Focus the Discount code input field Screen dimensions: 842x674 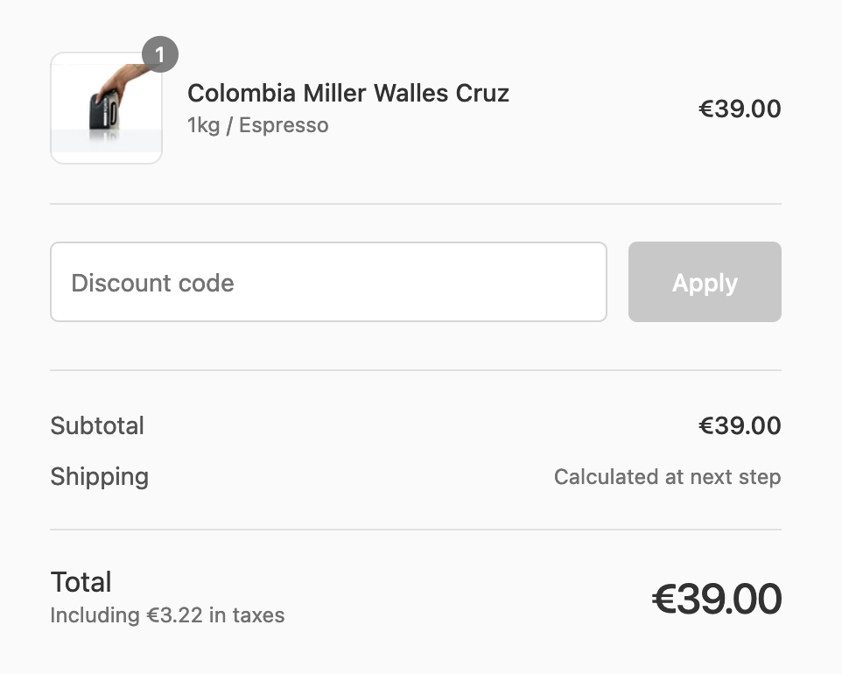(328, 282)
